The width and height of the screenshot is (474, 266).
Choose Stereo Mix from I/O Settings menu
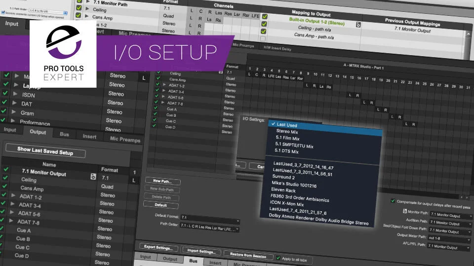[x=287, y=132]
